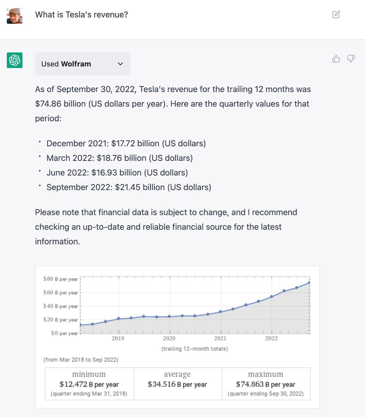Expand the Used Wolfram plugin dropdown
Image resolution: width=365 pixels, height=417 pixels.
coord(83,64)
